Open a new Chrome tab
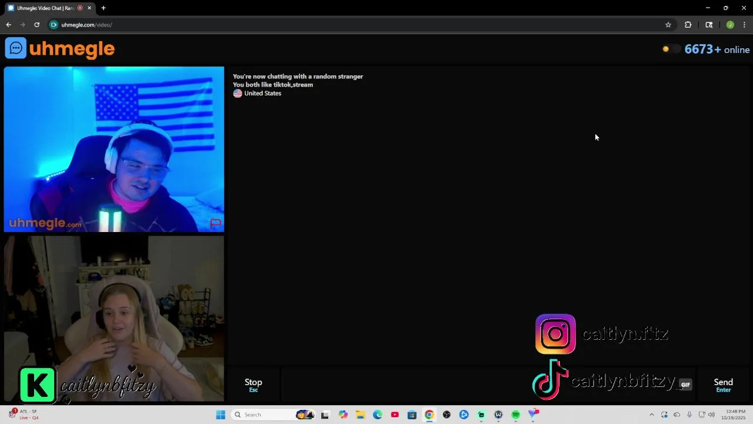753x424 pixels. click(104, 8)
